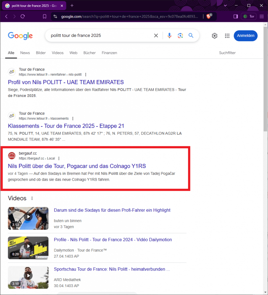Clear the search box with X
This screenshot has width=268, height=295.
[156, 35]
